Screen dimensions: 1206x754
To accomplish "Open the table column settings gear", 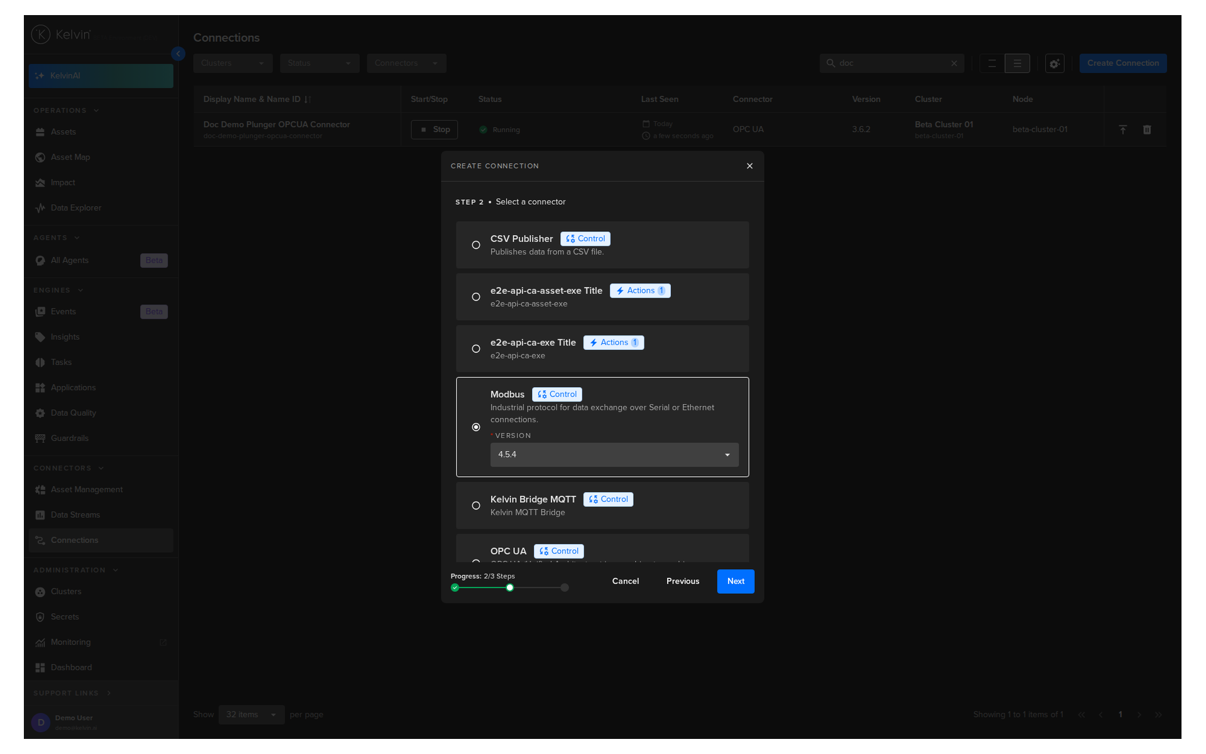I will click(x=1055, y=63).
